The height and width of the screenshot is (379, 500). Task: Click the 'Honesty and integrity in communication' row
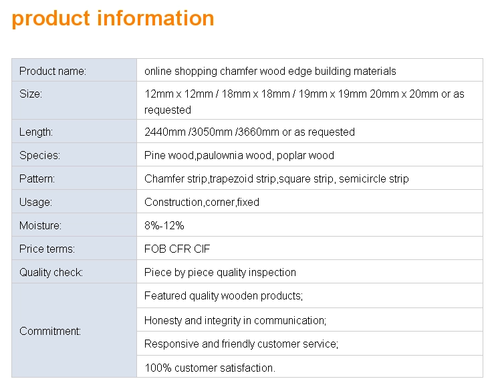tap(309, 320)
